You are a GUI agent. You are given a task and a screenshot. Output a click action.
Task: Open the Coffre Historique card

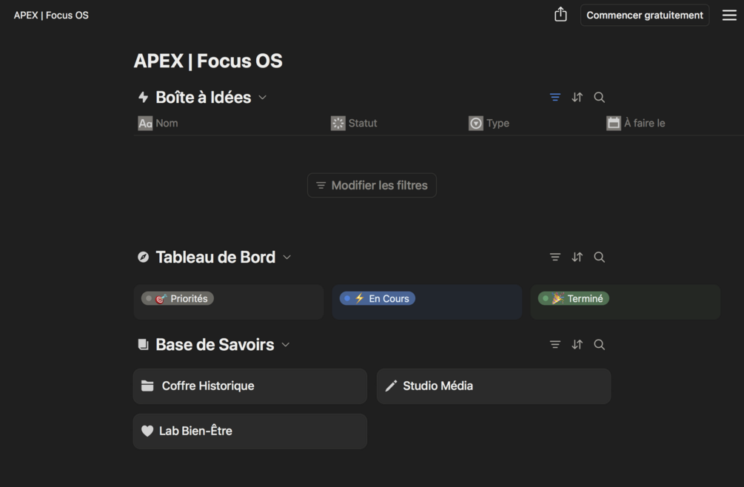tap(250, 386)
